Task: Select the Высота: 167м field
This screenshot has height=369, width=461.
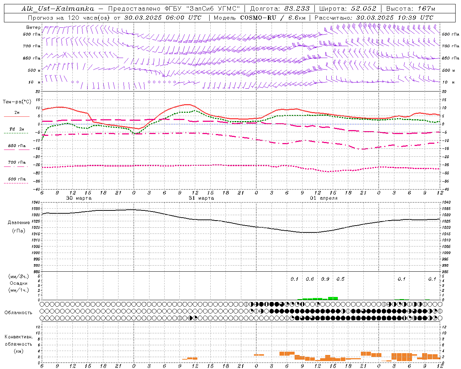Action: coord(411,9)
